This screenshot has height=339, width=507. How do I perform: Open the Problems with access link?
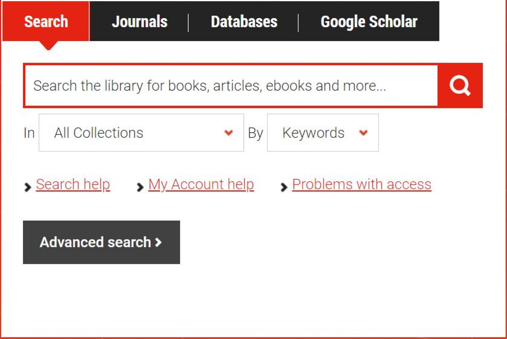tap(361, 184)
